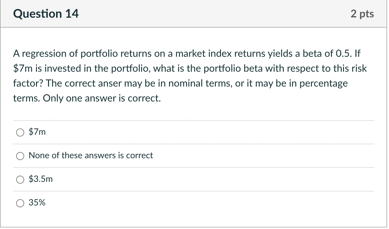
Task: Click the radio circle beside $3.5m
Action: click(20, 179)
